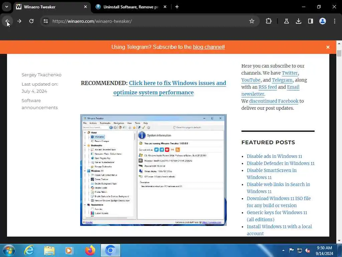Open Install Windows 11 with local account post

coord(279,230)
